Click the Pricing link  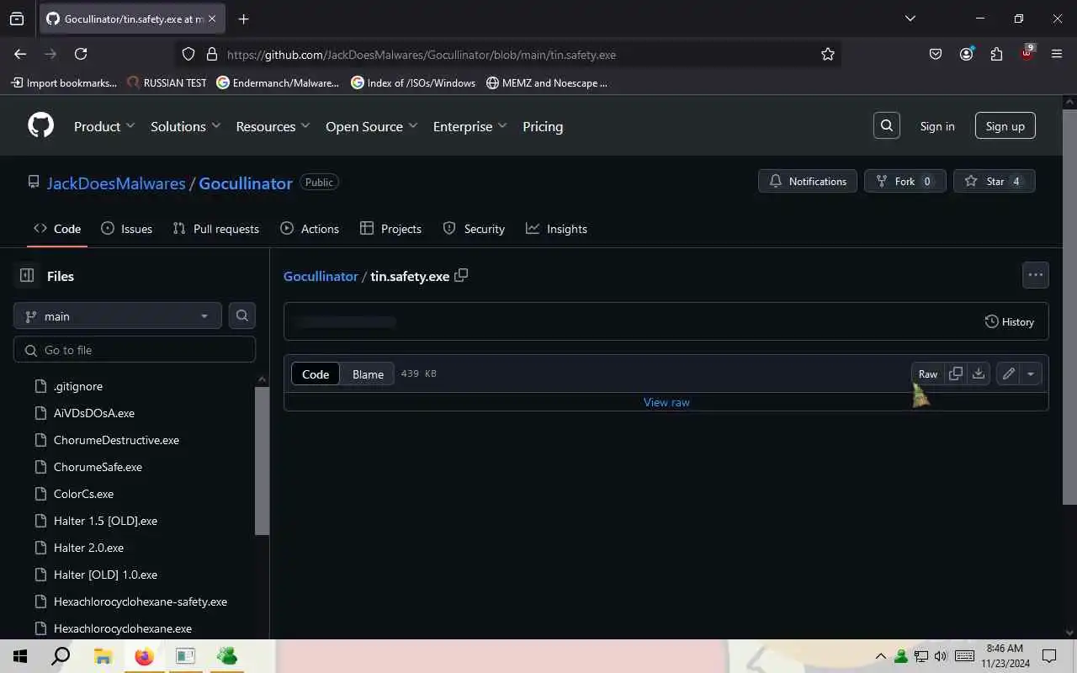click(543, 126)
